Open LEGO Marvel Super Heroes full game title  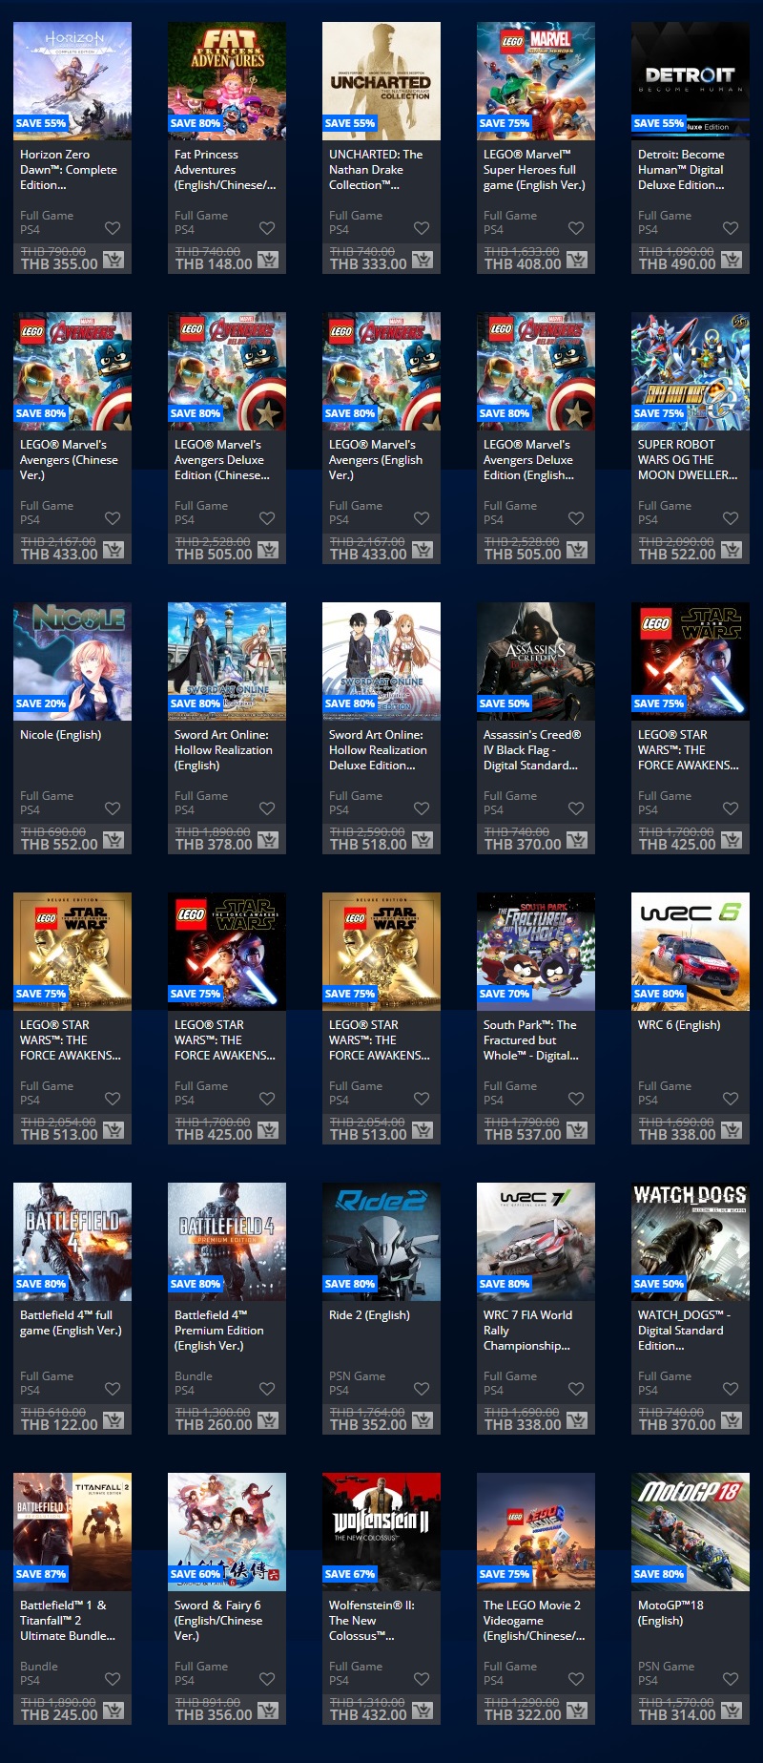tap(534, 170)
